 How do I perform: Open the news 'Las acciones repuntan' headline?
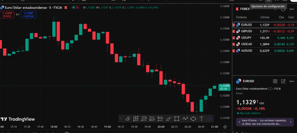coord(265,122)
